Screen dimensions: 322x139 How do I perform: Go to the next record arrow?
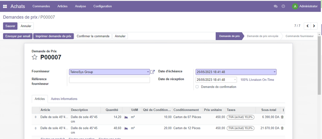click(314, 26)
